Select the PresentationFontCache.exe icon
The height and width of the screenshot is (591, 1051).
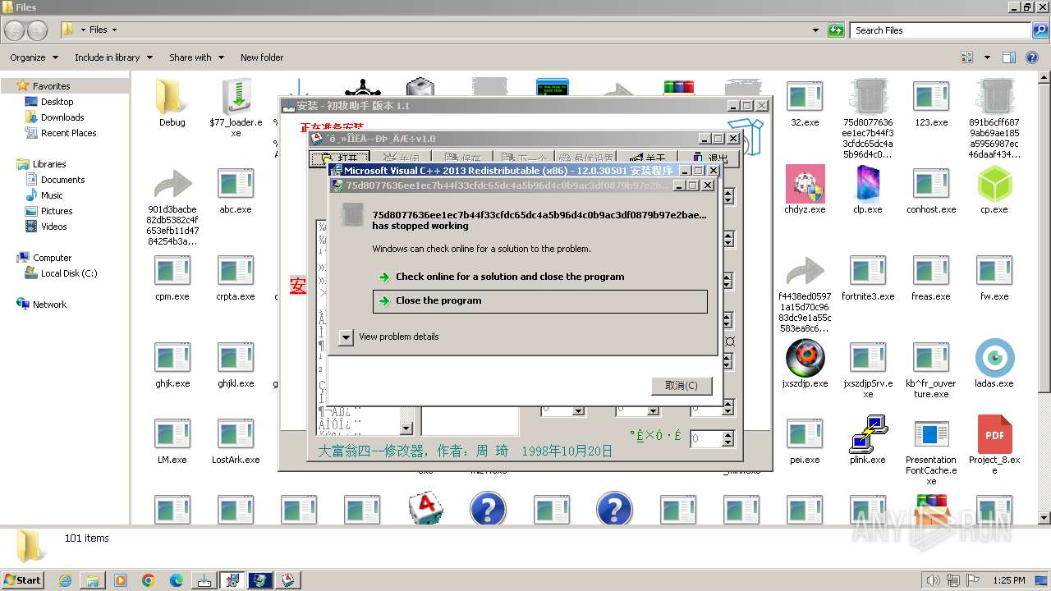(x=931, y=435)
